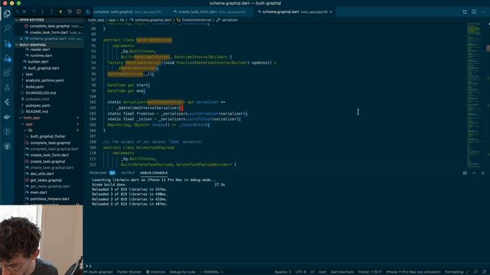
Task: Open pubspec.yaml in file tree
Action: [x=38, y=105]
